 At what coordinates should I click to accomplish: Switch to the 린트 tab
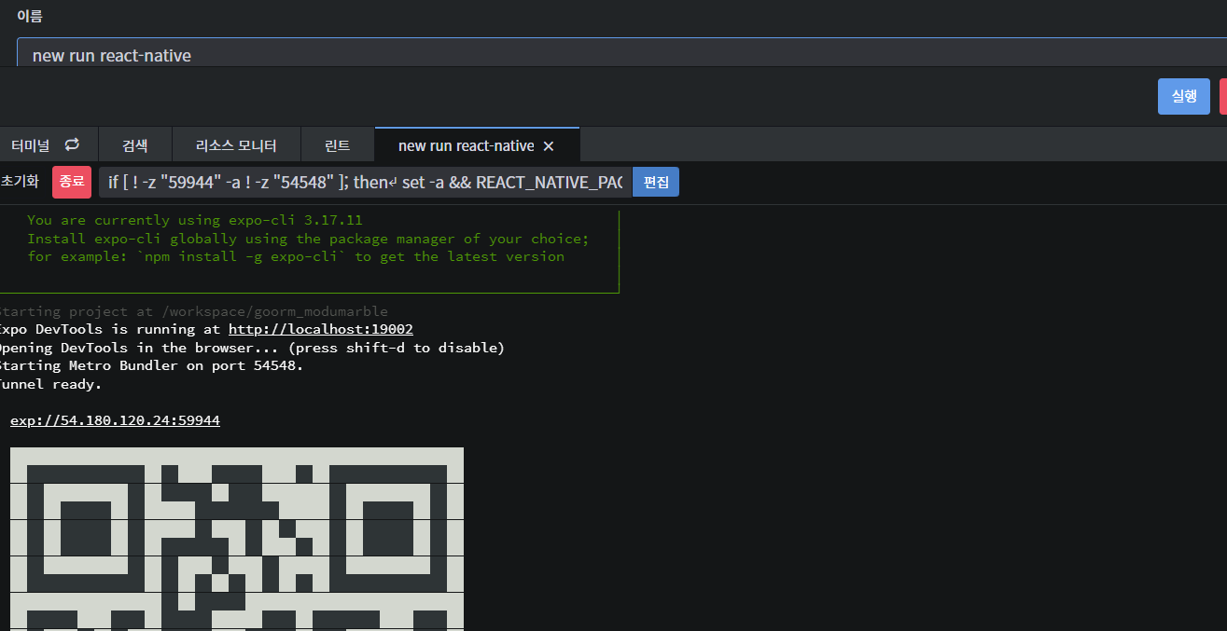tap(337, 145)
